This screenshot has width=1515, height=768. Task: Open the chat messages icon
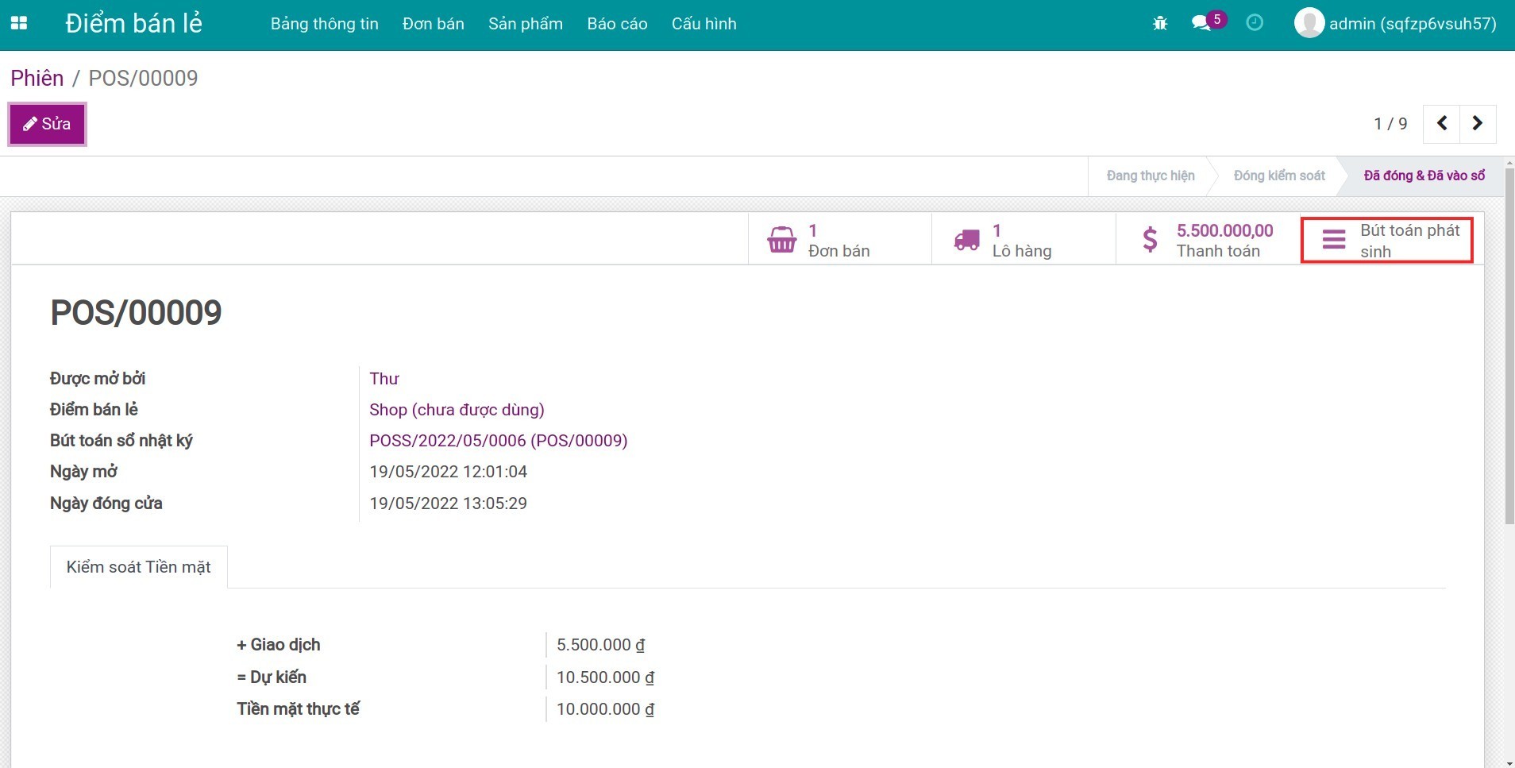pyautogui.click(x=1201, y=24)
